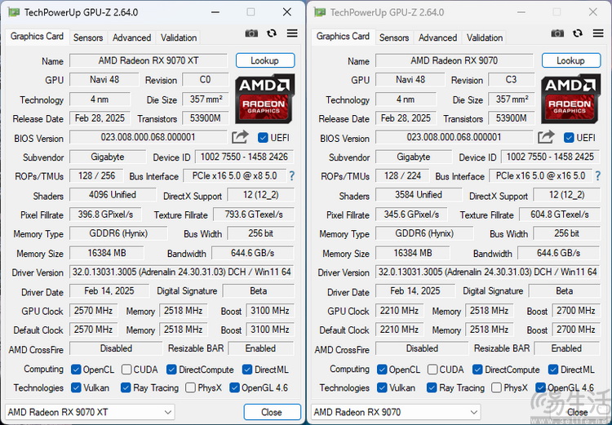612x425 pixels.
Task: Click the Name field 'AMD Radeon RX 9070 XT'
Action: tap(149, 60)
